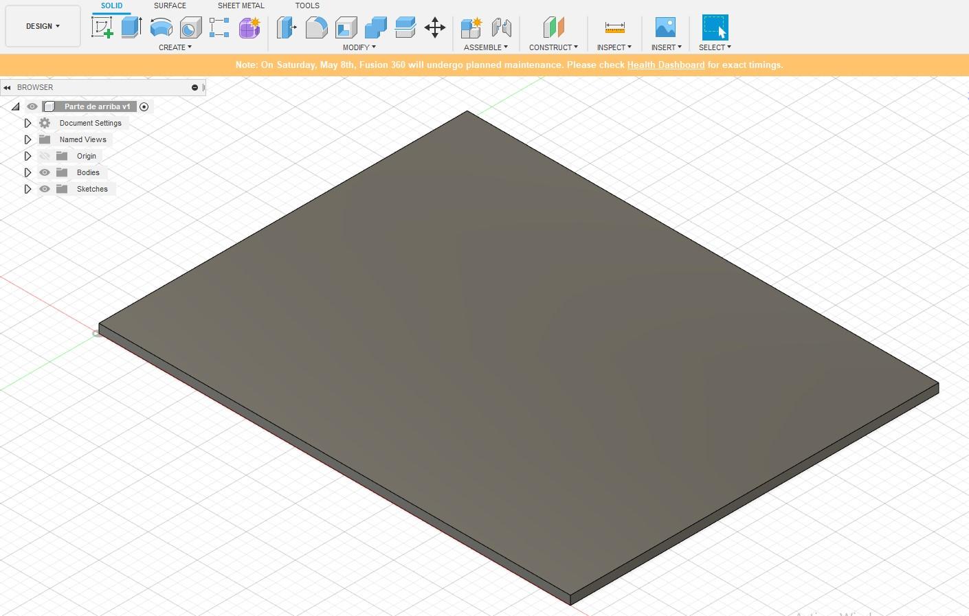Select the Create Form tool

[x=249, y=27]
